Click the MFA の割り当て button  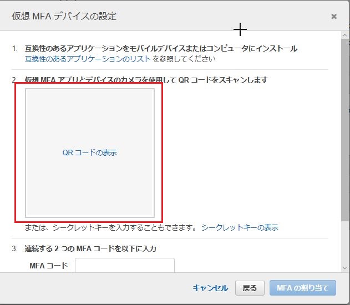[x=303, y=288]
